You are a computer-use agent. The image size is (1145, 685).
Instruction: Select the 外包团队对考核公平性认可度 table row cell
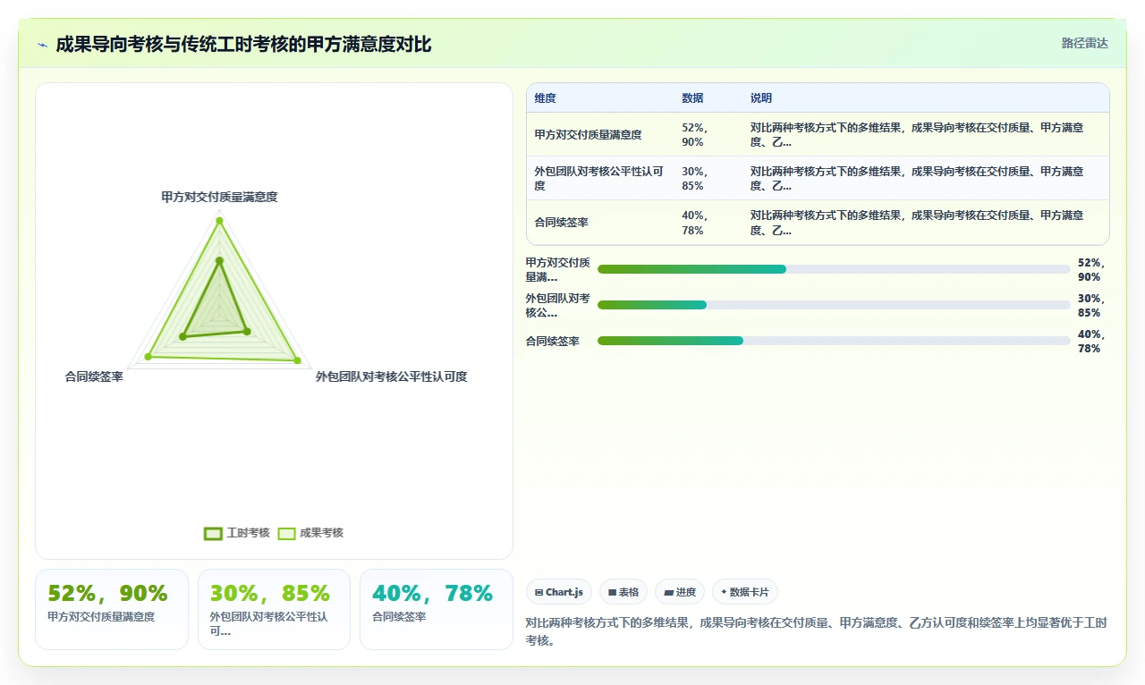coord(599,179)
